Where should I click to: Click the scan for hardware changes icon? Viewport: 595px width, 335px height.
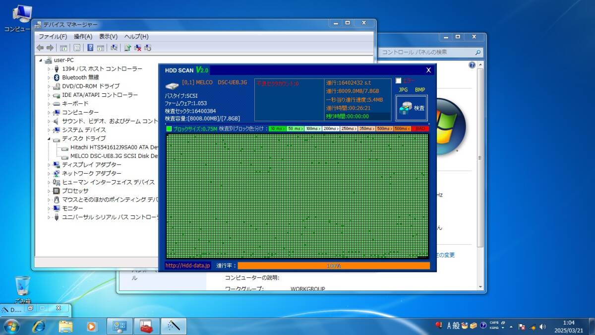114,48
